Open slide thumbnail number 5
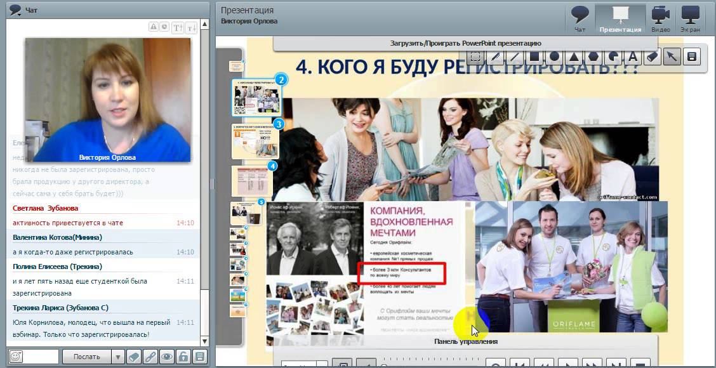 (x=246, y=213)
